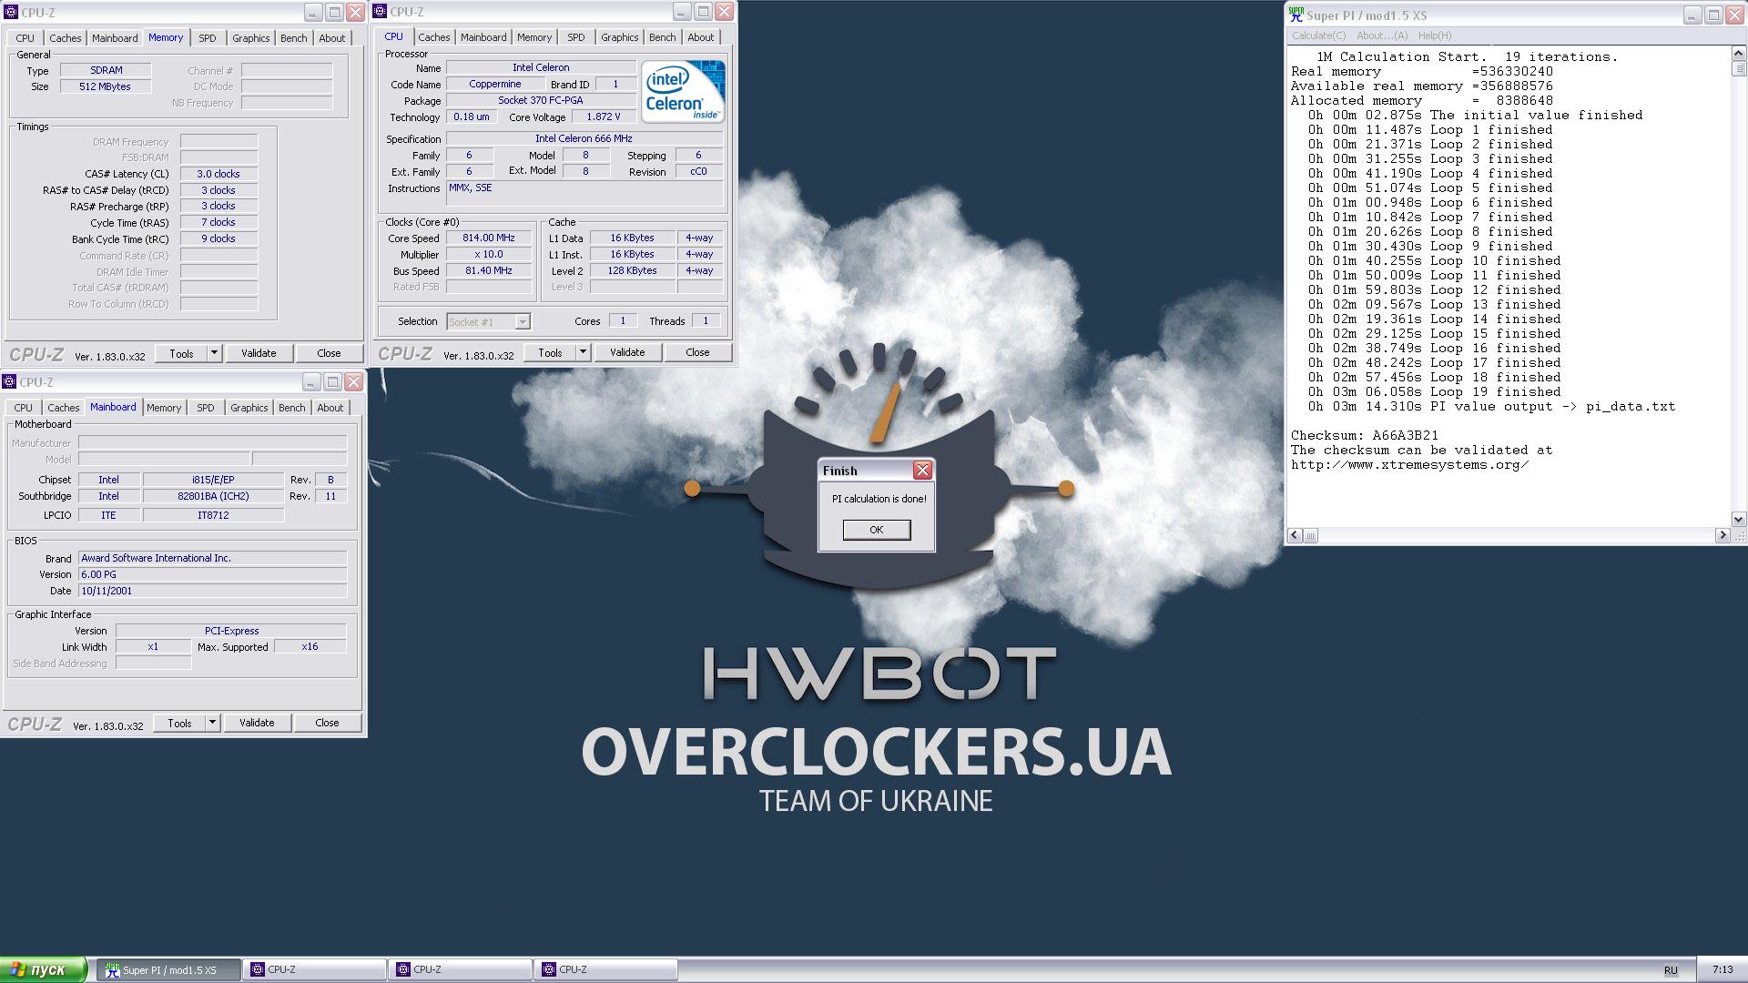Open the Graphics tab in the Mainboard window

(x=249, y=408)
